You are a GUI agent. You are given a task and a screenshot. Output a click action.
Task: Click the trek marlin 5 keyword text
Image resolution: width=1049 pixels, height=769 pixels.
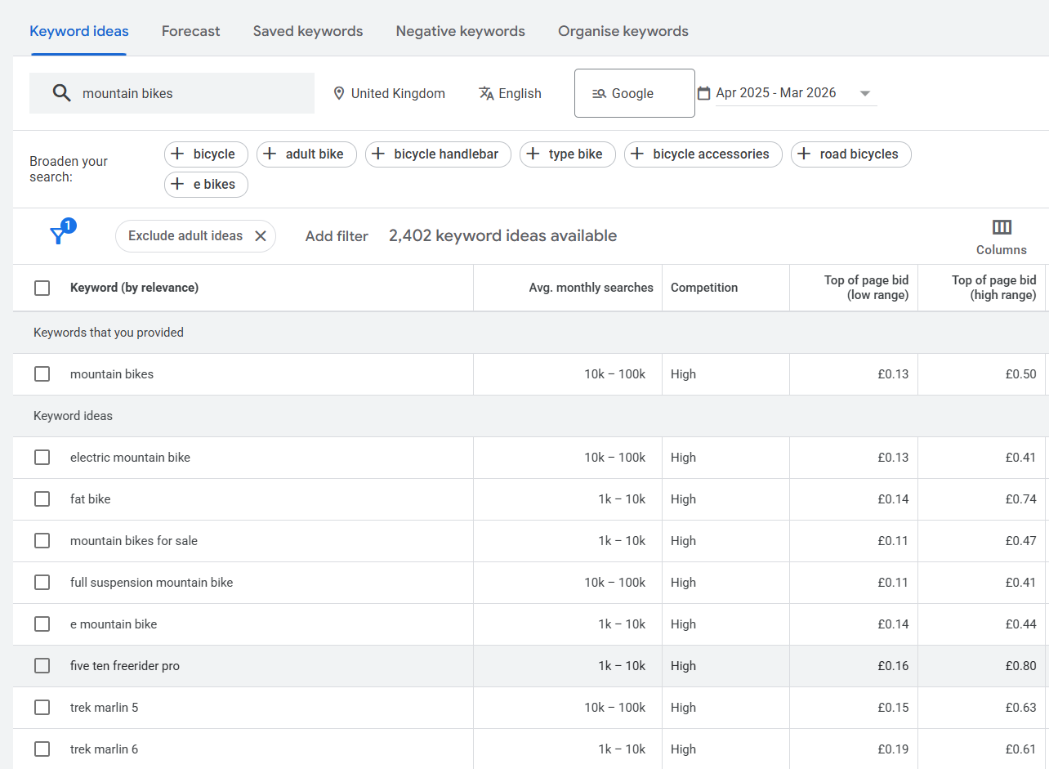104,708
